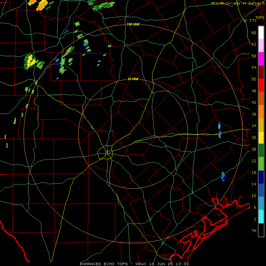Click the legend value "34"
266x266 pixels.
(x=254, y=126)
